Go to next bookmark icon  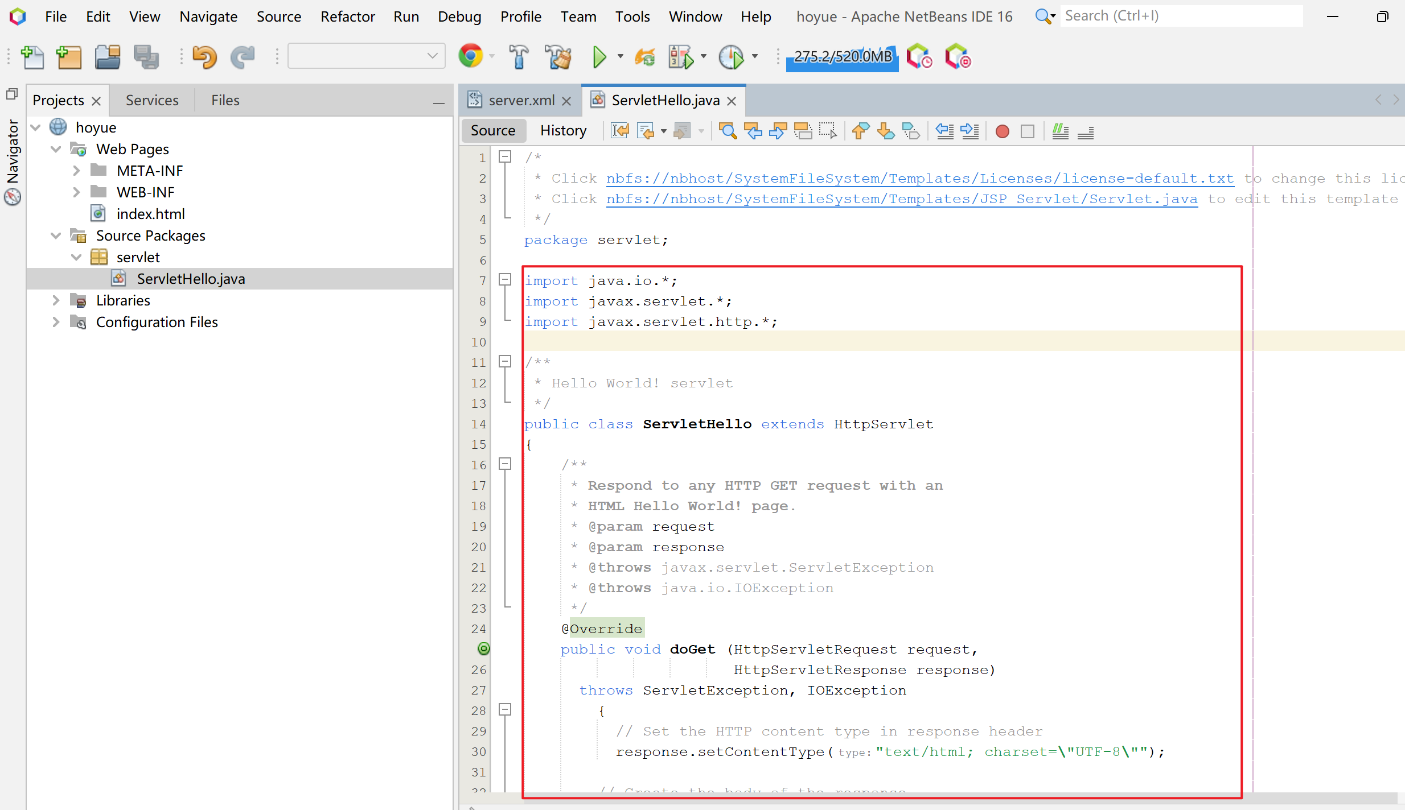coord(886,131)
